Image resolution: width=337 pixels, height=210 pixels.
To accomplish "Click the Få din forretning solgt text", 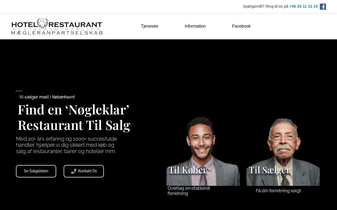I will tap(279, 191).
